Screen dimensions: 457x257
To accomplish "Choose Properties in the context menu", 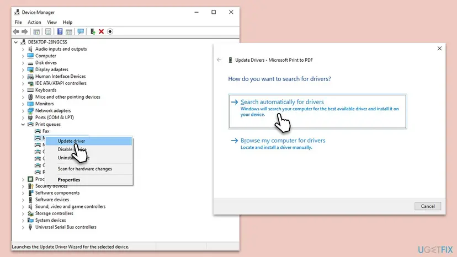I will 89,180.
